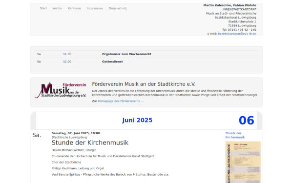Click the Dekan Michael Werner, Liturgie line
The height and width of the screenshot is (183, 293).
(x=74, y=150)
